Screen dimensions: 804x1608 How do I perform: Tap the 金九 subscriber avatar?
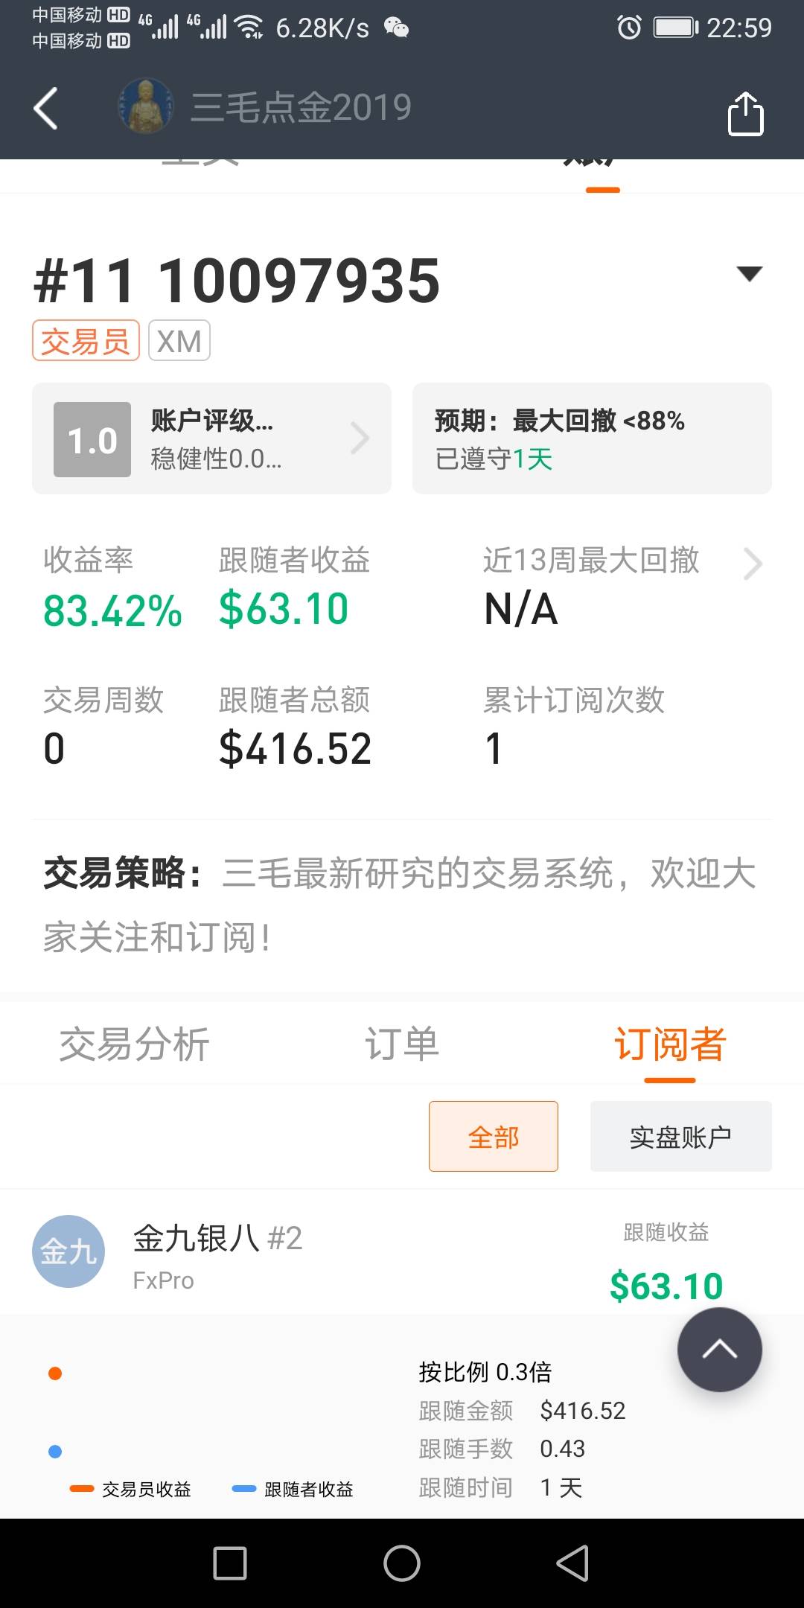click(68, 1251)
